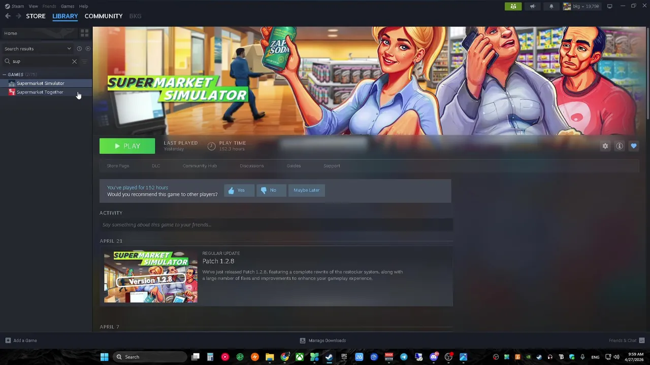
Task: Select Supermarket Simulator in list
Action: pyautogui.click(x=46, y=83)
